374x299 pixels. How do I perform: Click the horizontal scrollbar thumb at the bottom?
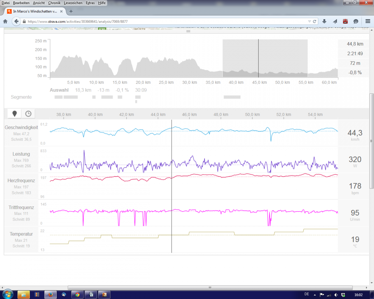[x=210, y=287]
